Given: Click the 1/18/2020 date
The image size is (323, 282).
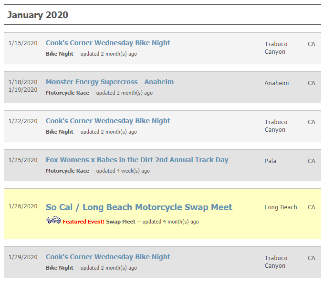Looking at the screenshot, I should (x=23, y=82).
